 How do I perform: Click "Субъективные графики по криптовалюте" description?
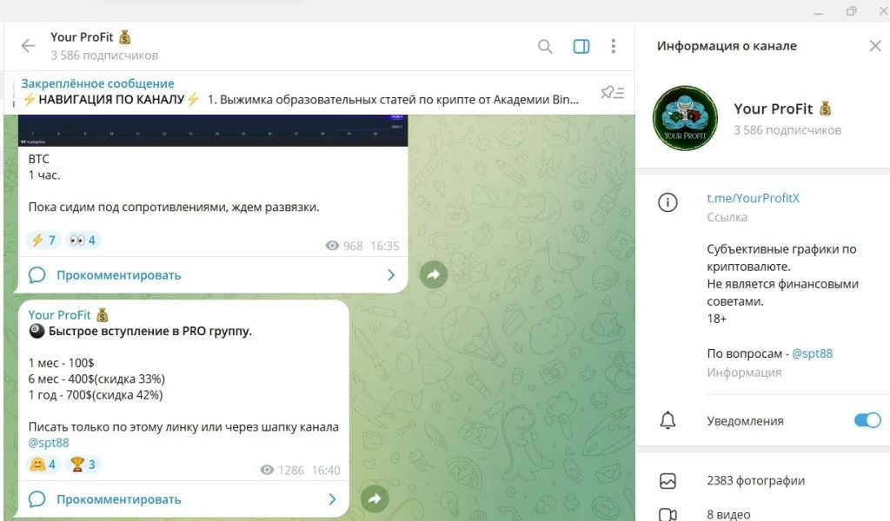[x=781, y=257]
